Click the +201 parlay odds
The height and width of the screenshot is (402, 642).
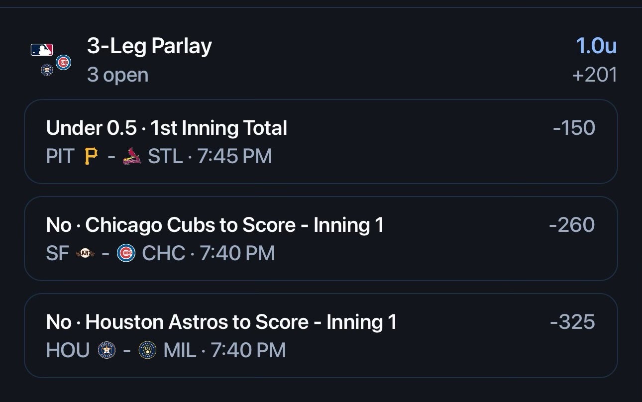click(595, 75)
